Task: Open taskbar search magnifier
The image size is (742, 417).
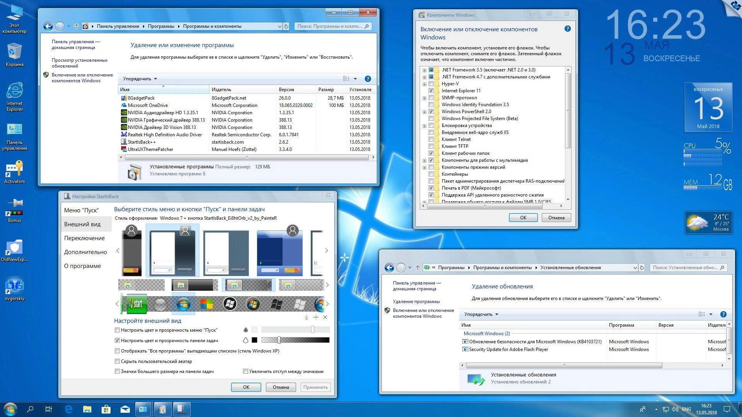Action: click(x=30, y=409)
